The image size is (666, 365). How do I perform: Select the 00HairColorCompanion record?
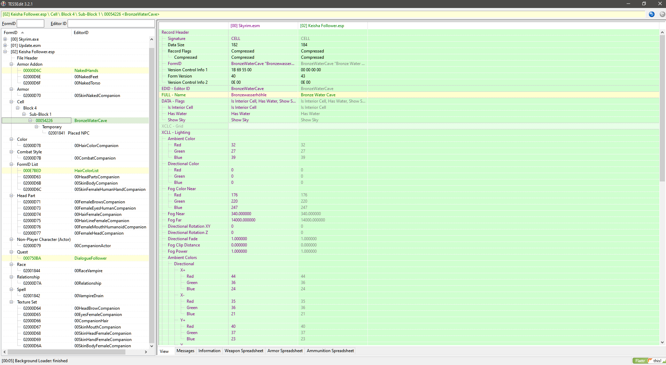75,146
